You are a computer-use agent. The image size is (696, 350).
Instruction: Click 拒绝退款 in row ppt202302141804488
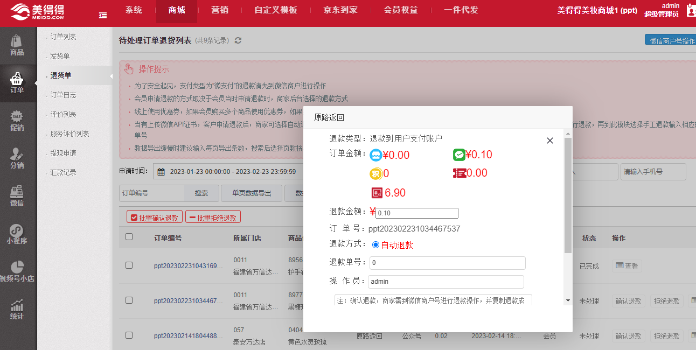click(666, 336)
